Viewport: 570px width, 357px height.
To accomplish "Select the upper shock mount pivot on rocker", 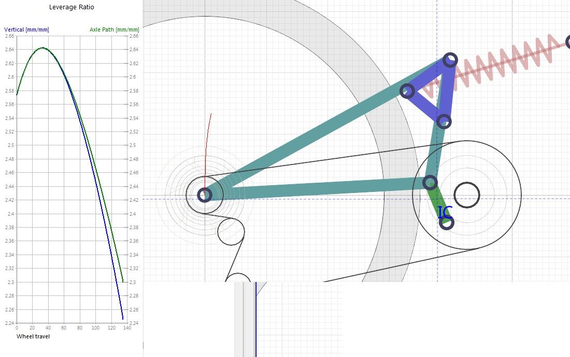I will [x=450, y=60].
